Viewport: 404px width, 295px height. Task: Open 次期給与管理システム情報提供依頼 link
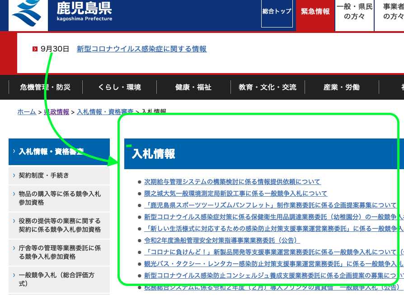(232, 182)
